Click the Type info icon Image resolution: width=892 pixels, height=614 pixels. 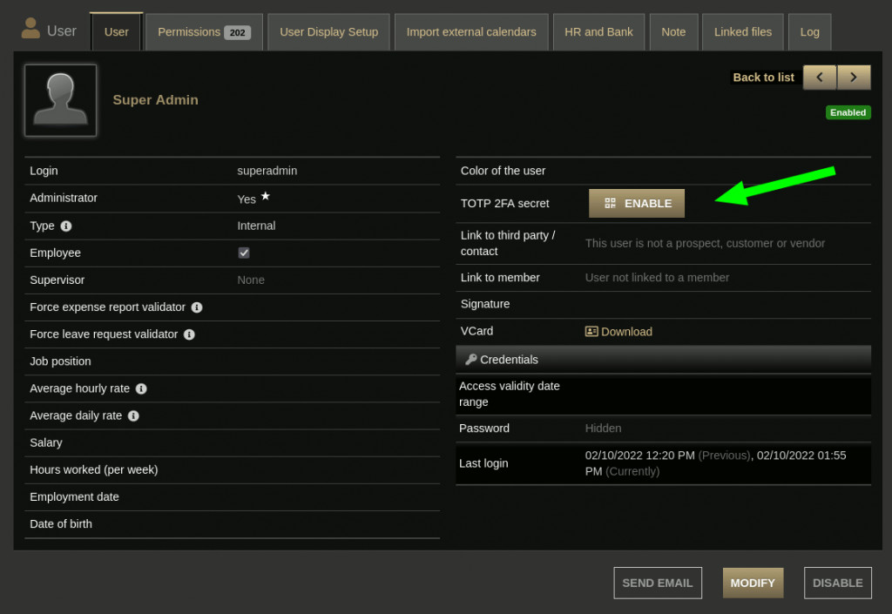coord(66,226)
